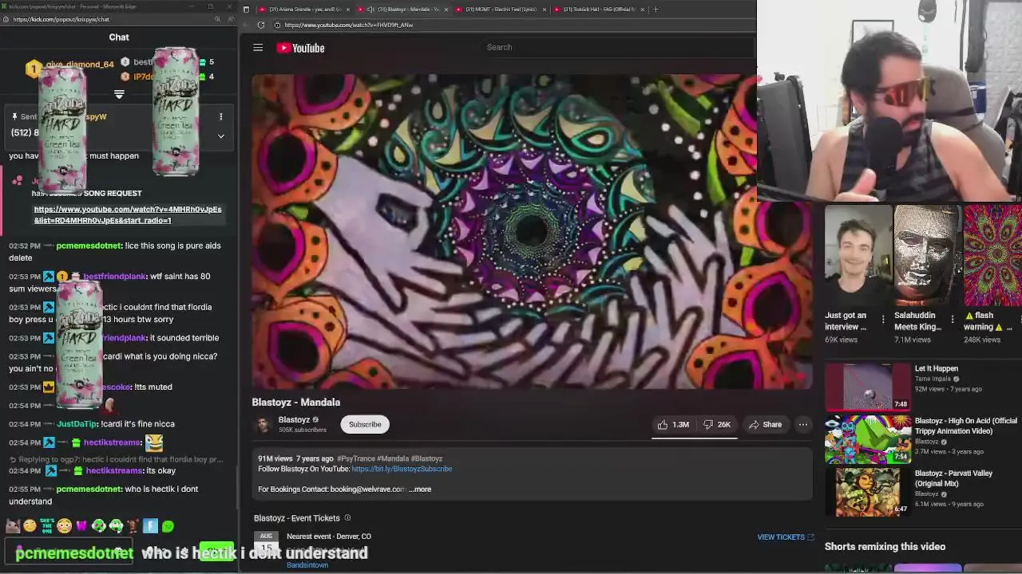Open the Bandsintown link
1022x574 pixels.
[307, 565]
